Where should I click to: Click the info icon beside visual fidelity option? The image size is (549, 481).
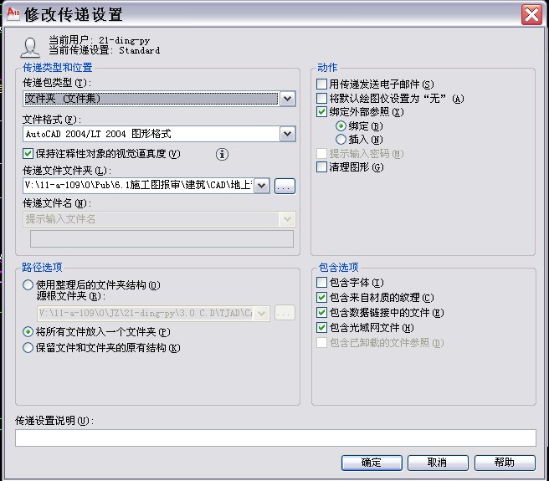coord(222,154)
